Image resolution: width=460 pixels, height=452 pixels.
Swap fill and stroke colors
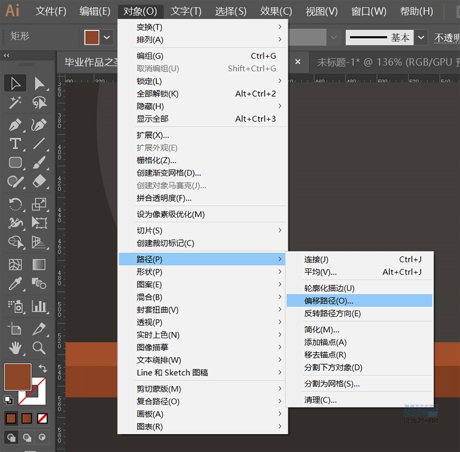click(x=43, y=368)
